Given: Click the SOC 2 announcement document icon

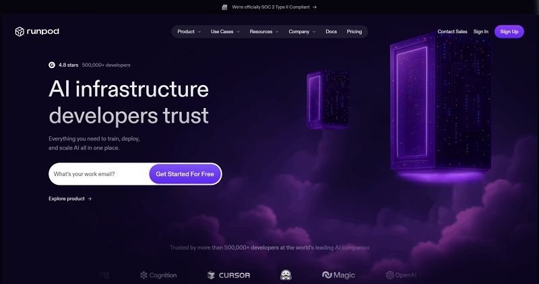Looking at the screenshot, I should click(x=224, y=7).
